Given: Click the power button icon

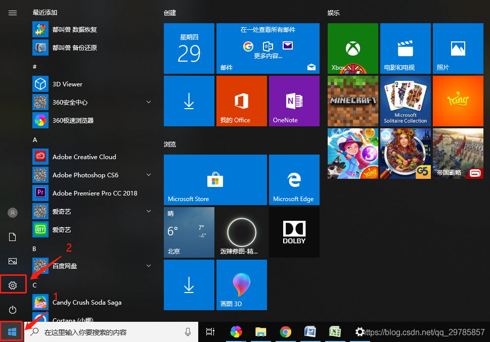Looking at the screenshot, I should [x=12, y=310].
